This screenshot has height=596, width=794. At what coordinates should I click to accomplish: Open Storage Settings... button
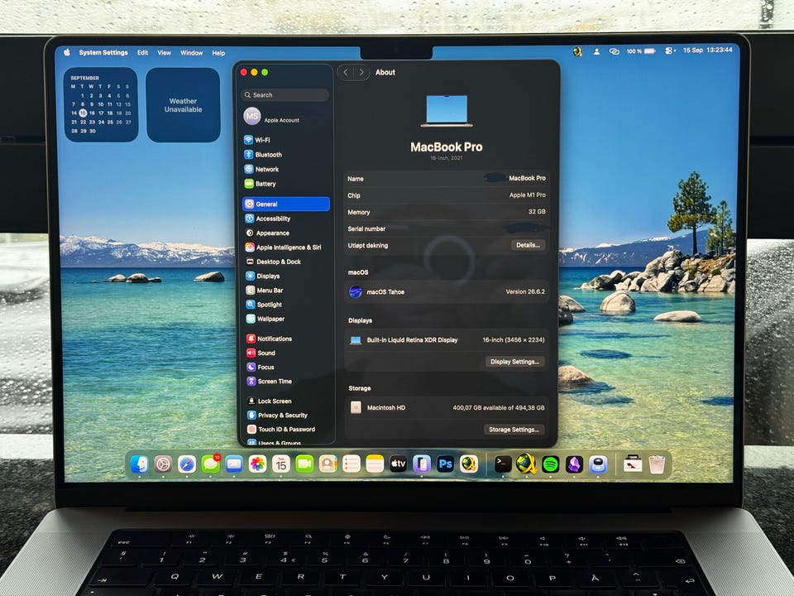514,430
